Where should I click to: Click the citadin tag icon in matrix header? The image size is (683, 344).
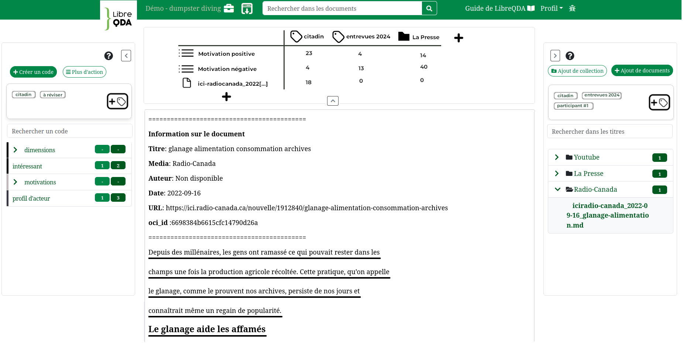296,37
